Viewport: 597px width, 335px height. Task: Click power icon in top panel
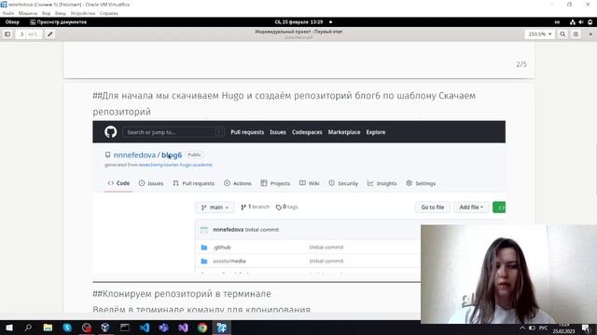pyautogui.click(x=590, y=22)
